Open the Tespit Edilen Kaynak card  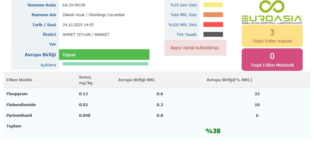coord(272,36)
